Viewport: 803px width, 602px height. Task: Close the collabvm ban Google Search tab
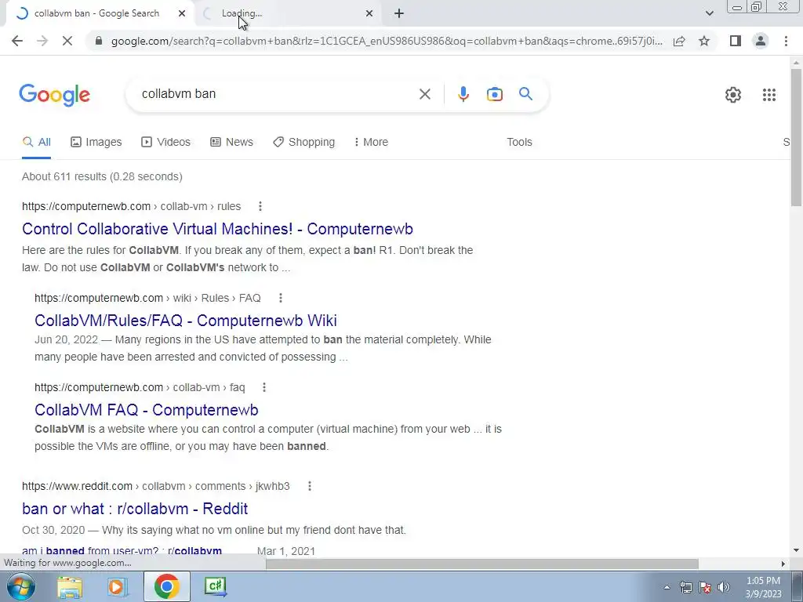tap(182, 14)
